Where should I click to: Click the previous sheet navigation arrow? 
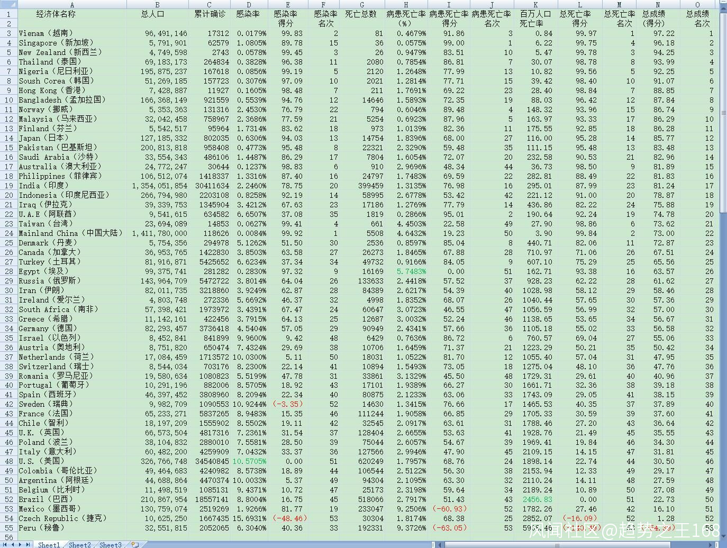(13, 544)
